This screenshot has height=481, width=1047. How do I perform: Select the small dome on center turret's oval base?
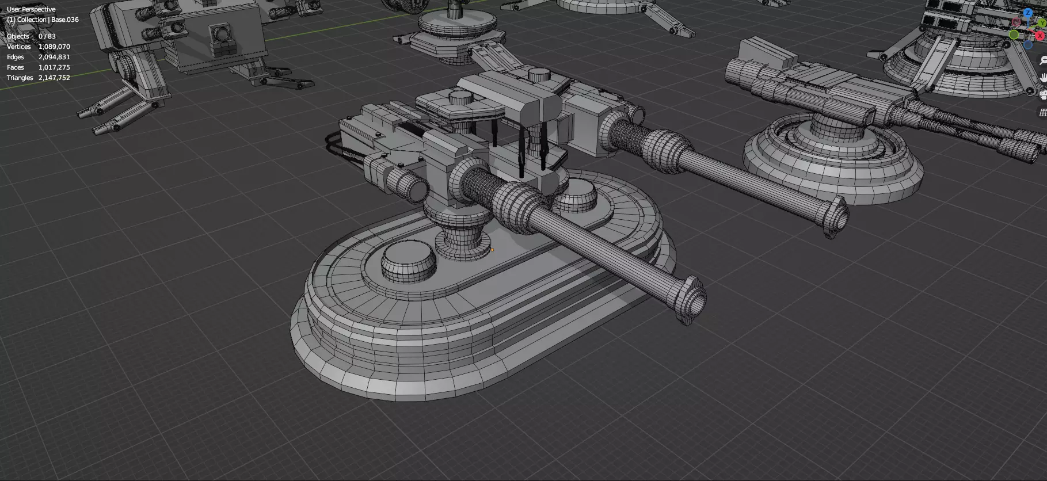[408, 262]
